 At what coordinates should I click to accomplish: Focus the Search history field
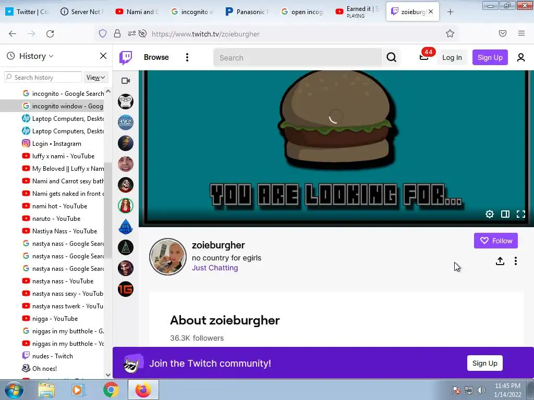[43, 78]
